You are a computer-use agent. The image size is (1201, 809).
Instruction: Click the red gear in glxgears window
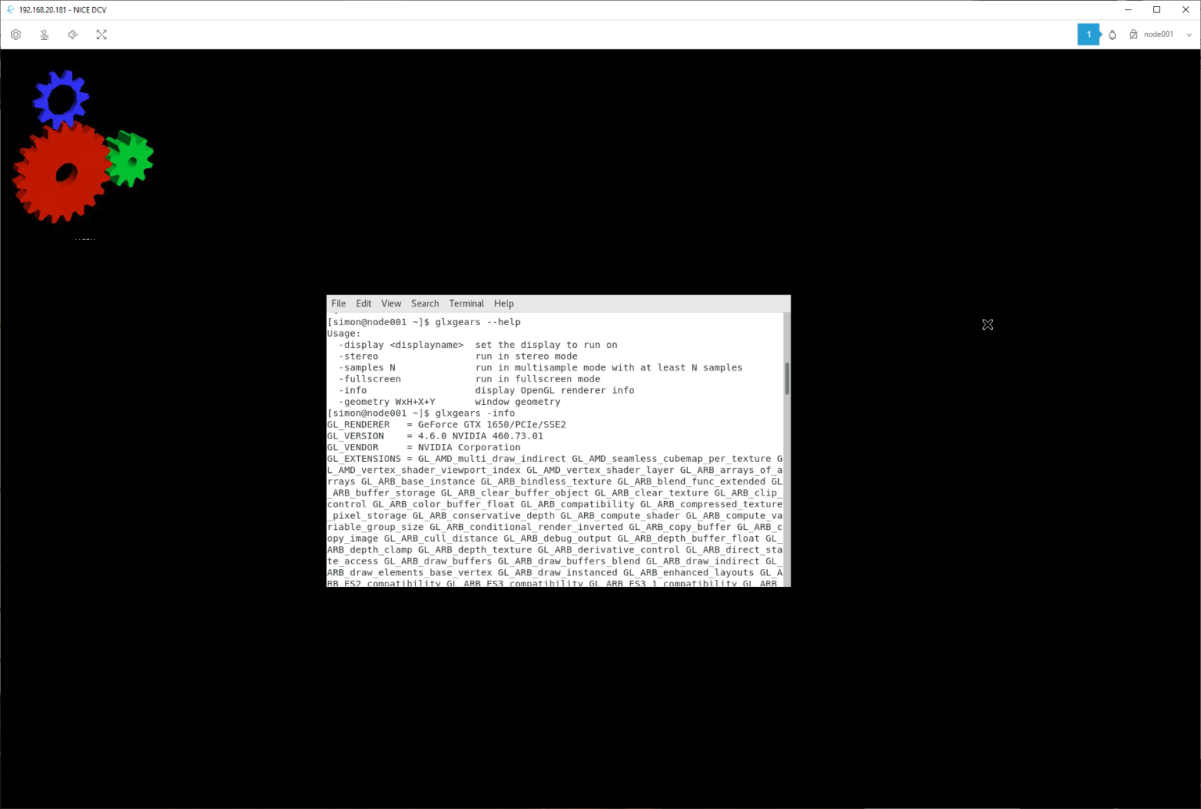click(63, 173)
